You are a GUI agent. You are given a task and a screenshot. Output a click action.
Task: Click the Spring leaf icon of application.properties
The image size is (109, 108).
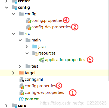[x=42, y=60]
